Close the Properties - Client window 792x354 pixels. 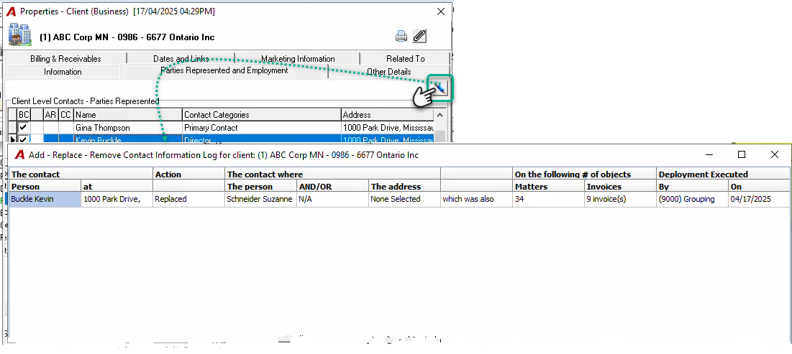[x=440, y=11]
